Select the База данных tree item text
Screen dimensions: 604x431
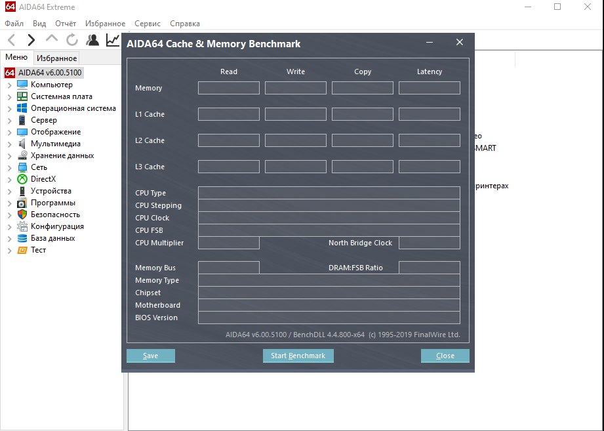tap(53, 238)
